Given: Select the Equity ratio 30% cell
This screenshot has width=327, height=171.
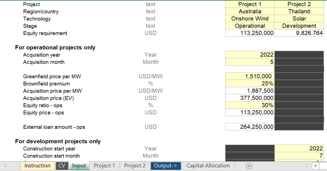Looking at the screenshot, I should point(250,105).
